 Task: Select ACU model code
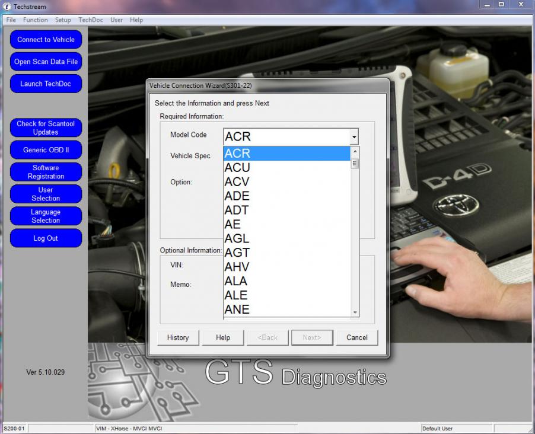286,168
